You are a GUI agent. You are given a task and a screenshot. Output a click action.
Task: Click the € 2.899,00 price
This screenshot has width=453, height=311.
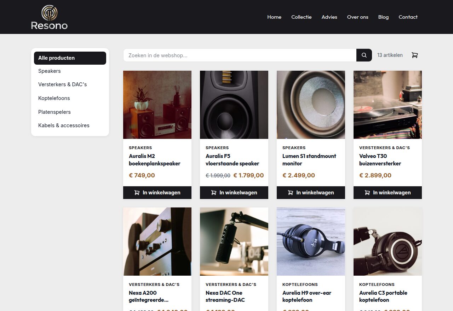click(375, 175)
